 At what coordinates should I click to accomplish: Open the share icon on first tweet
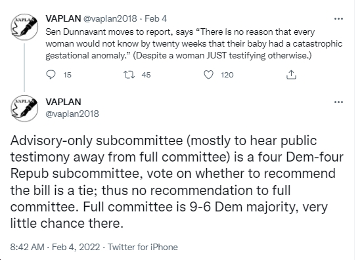pos(291,75)
